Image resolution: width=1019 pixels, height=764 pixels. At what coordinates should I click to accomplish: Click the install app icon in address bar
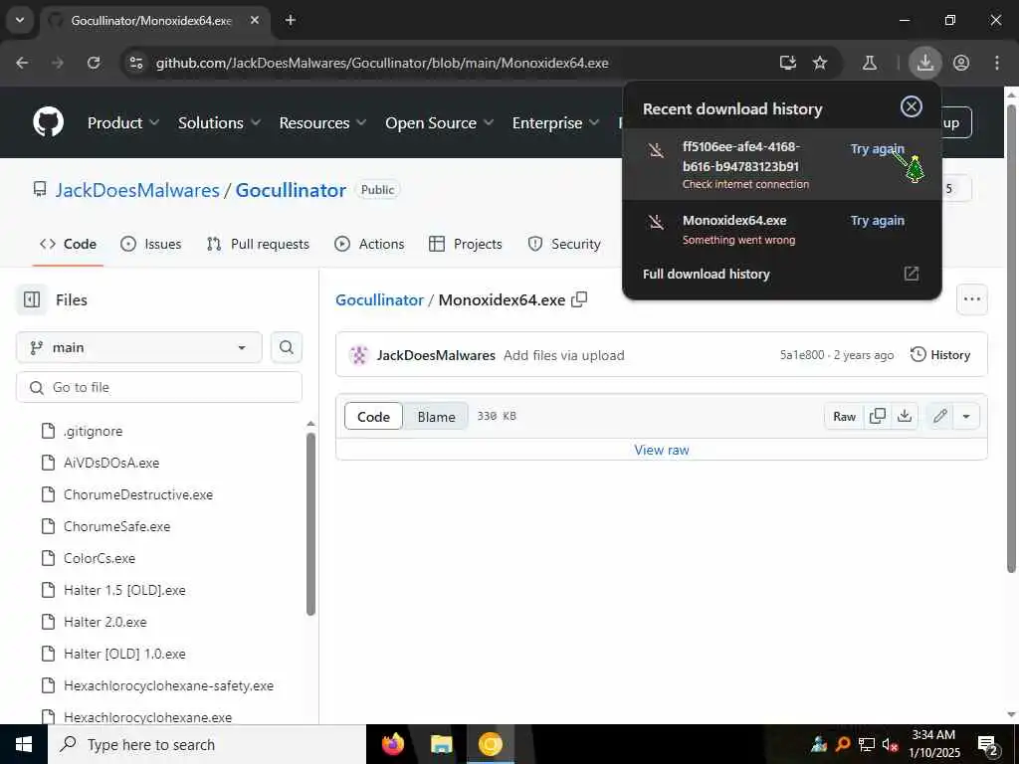click(788, 63)
